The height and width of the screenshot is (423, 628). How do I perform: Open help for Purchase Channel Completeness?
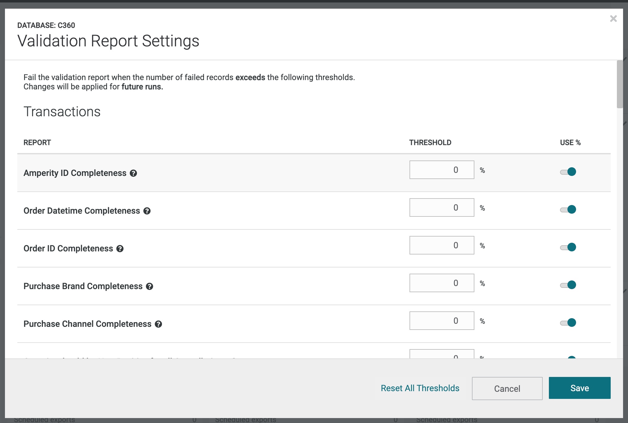tap(158, 324)
